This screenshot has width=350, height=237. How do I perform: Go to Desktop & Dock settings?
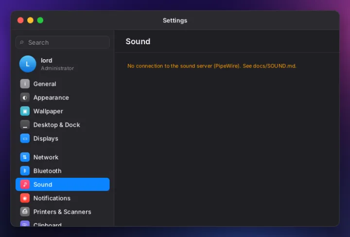click(x=63, y=125)
